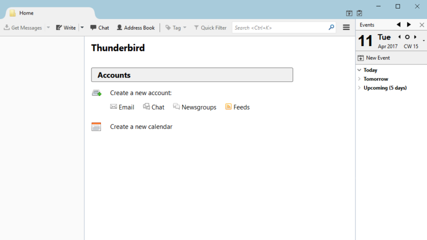Open the Tag dropdown
Image resolution: width=427 pixels, height=240 pixels.
[175, 27]
